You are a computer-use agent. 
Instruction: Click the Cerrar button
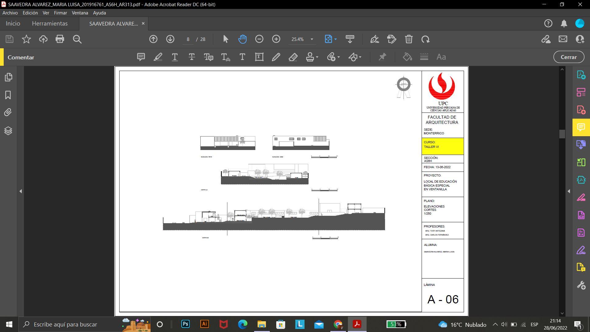point(568,57)
